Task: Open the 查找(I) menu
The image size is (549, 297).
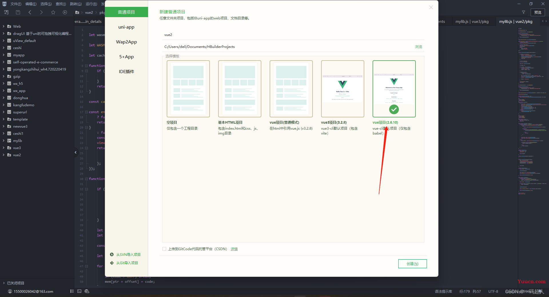Action: [x=61, y=4]
